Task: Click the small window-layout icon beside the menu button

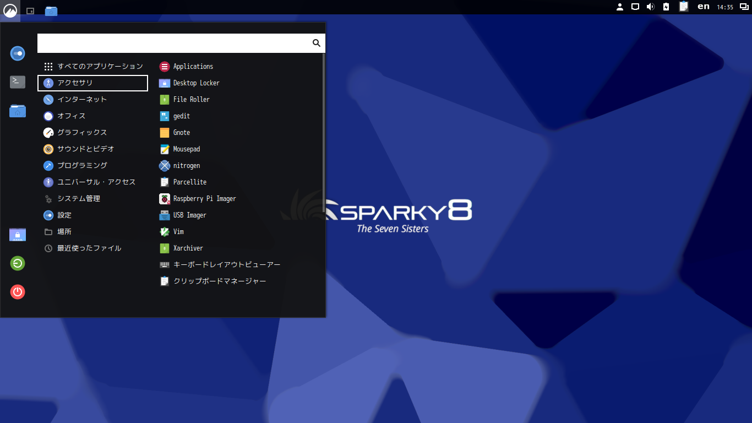Action: (30, 11)
